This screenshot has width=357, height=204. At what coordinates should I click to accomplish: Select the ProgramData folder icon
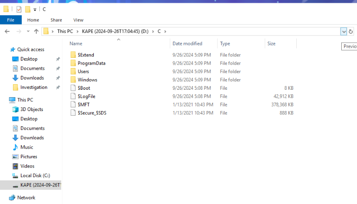tap(73, 63)
